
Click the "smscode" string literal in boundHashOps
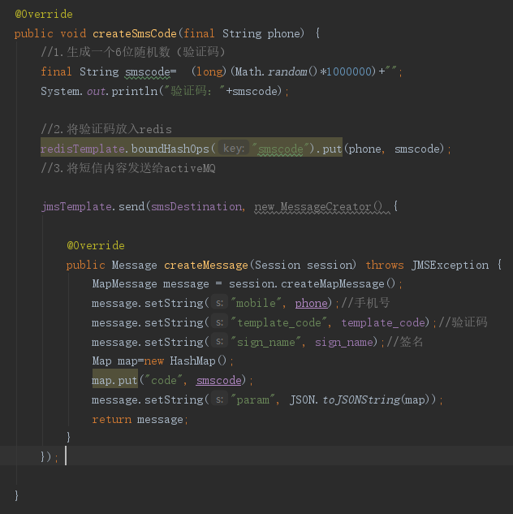[280, 149]
